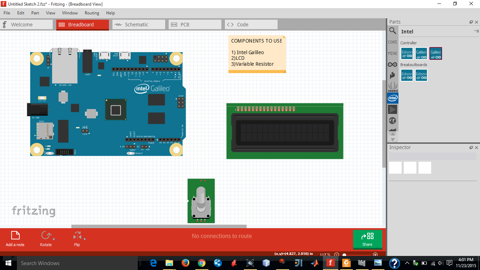Open the round logo parts bin below play arrow

[393, 121]
